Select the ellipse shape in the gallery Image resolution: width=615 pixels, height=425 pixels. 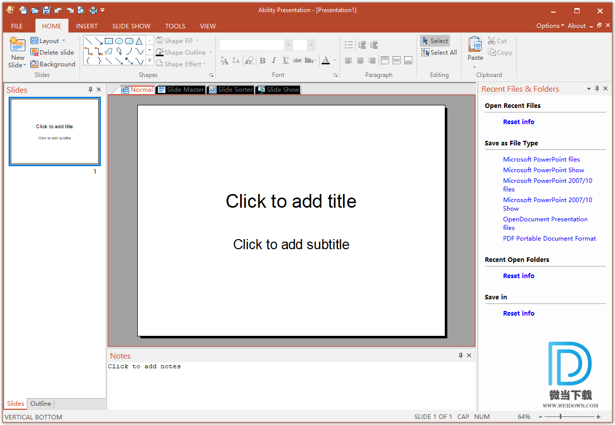pos(119,41)
